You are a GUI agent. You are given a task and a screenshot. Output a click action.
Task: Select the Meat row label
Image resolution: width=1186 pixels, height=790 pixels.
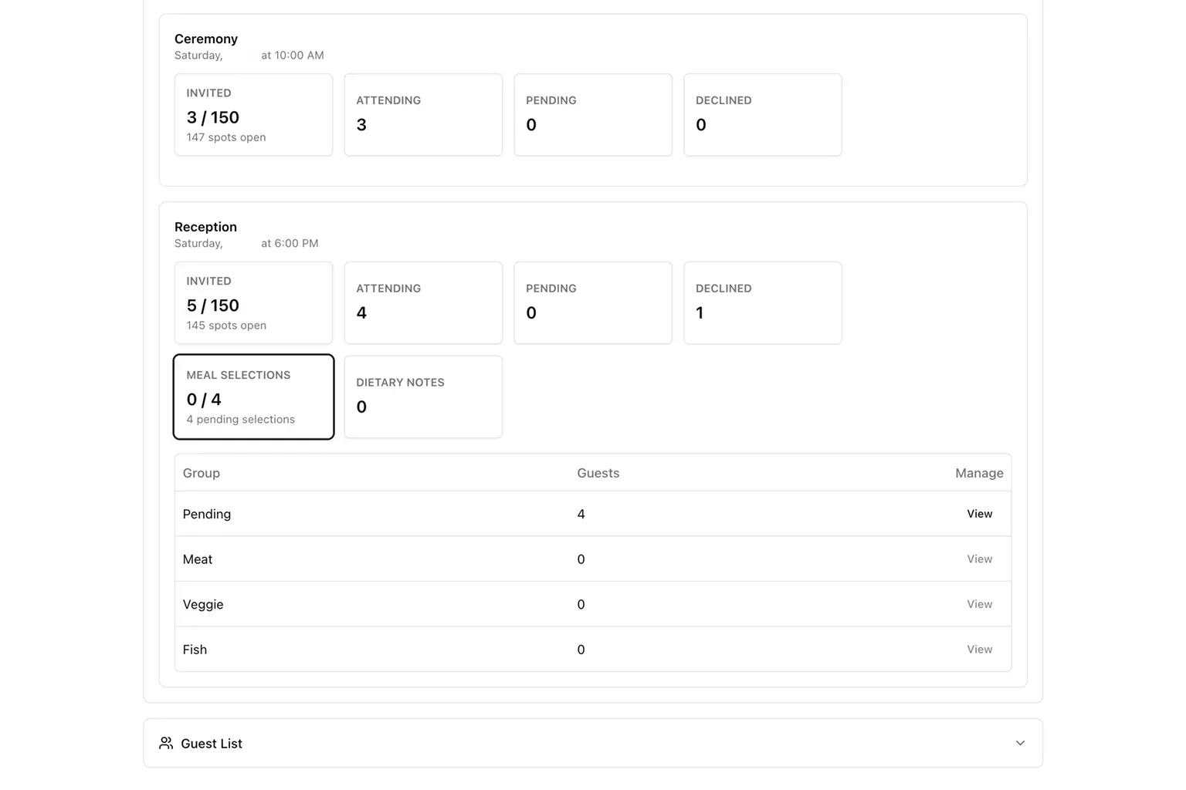(198, 559)
